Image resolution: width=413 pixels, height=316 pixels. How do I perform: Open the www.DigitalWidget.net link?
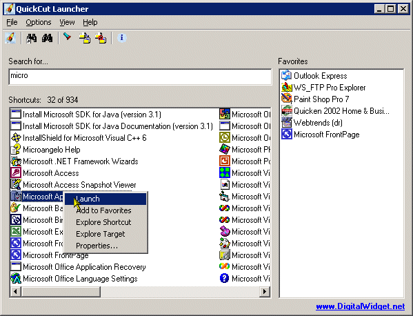pos(360,306)
